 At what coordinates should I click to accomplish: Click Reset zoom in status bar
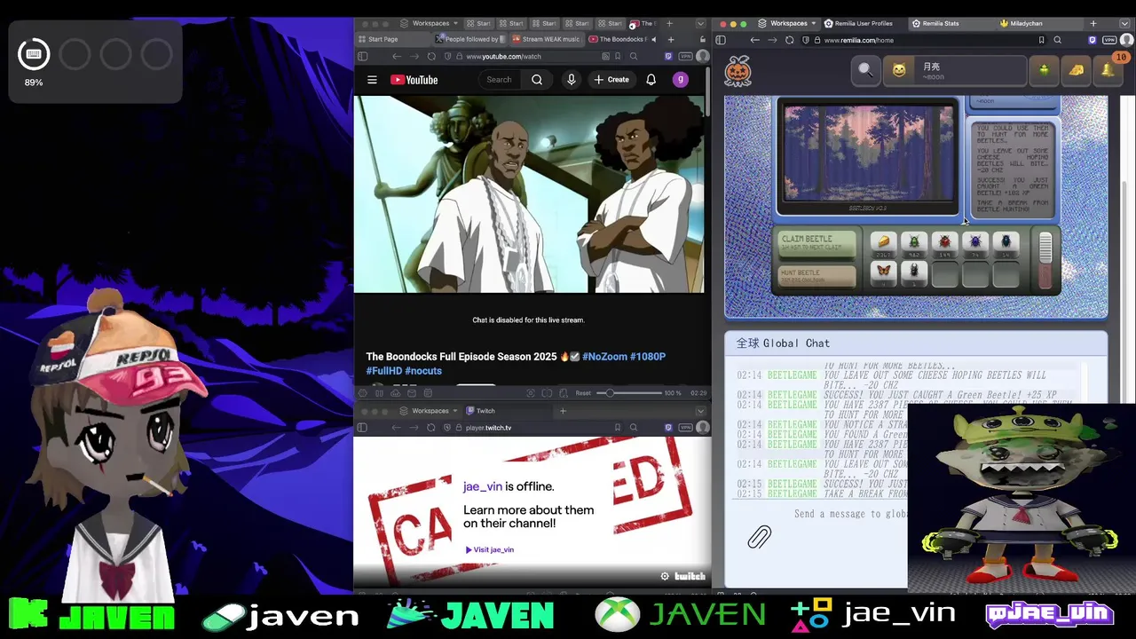tap(583, 393)
